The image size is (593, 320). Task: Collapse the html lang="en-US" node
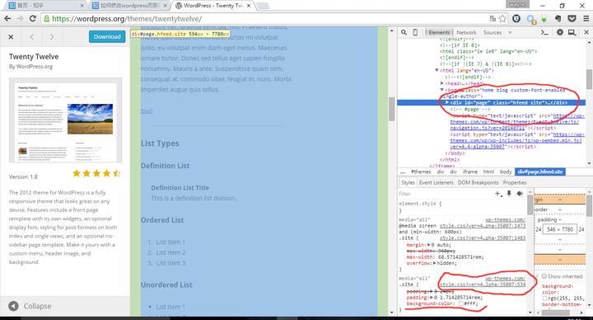click(x=437, y=70)
